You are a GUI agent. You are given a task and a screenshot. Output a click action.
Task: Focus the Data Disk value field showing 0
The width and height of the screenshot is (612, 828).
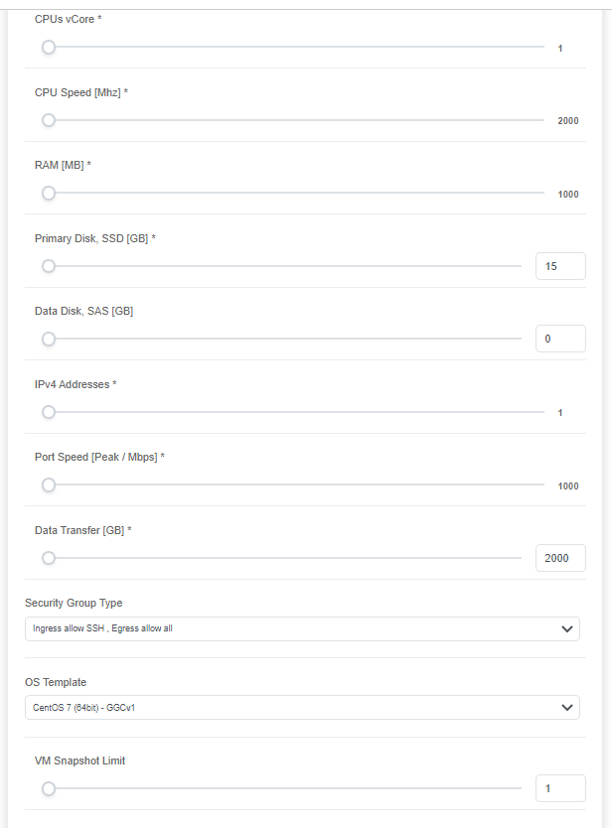559,340
